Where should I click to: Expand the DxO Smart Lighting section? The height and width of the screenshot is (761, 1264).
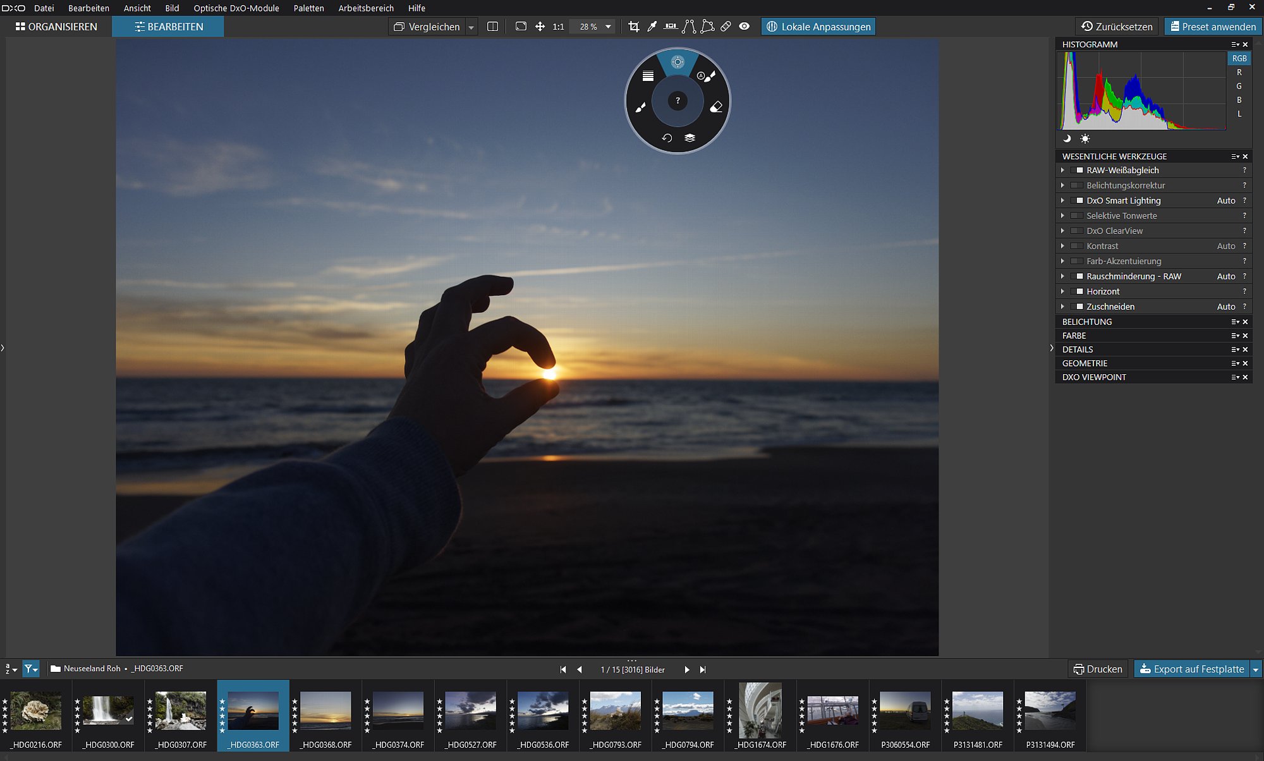coord(1062,200)
